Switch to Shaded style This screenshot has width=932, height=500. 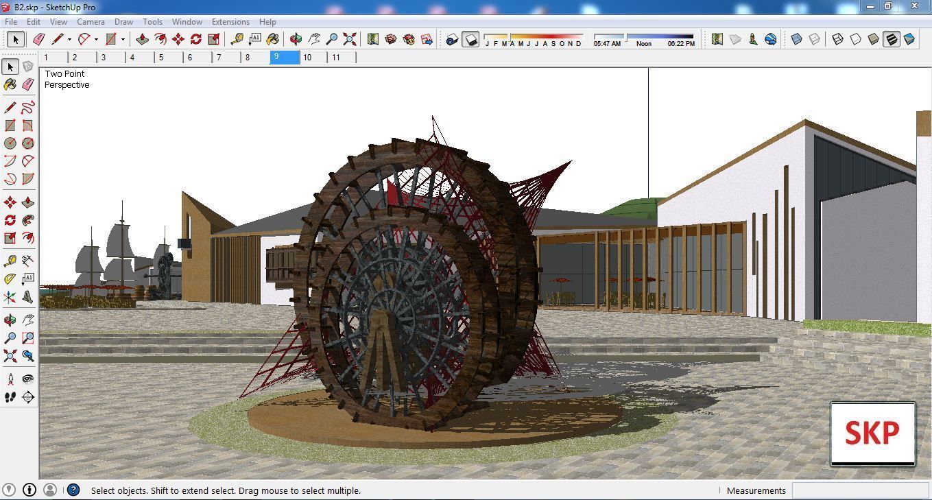[873, 39]
